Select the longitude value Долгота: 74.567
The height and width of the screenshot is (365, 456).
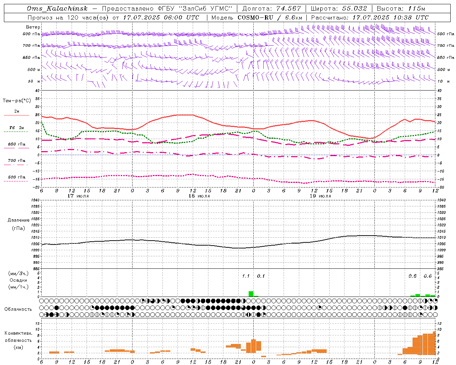[272, 9]
